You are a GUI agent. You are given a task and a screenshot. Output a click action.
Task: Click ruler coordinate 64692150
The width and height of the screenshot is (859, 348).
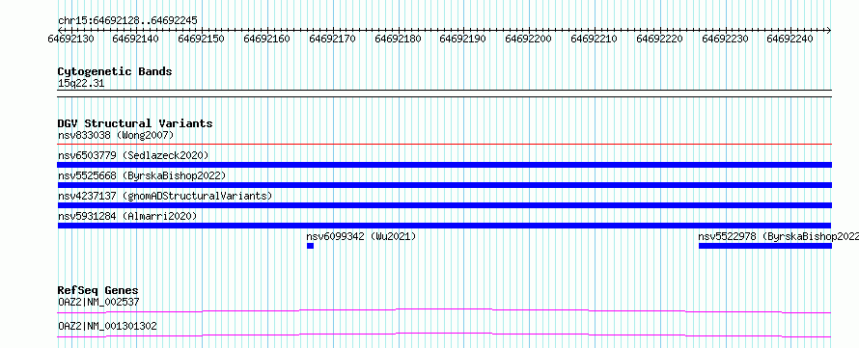click(x=201, y=39)
